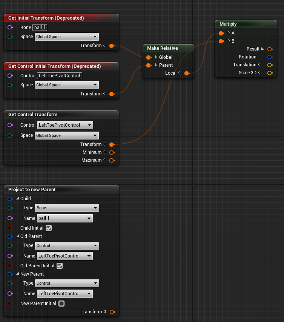
Task: Uncheck the Child Initial checkbox
Action: tap(49, 228)
